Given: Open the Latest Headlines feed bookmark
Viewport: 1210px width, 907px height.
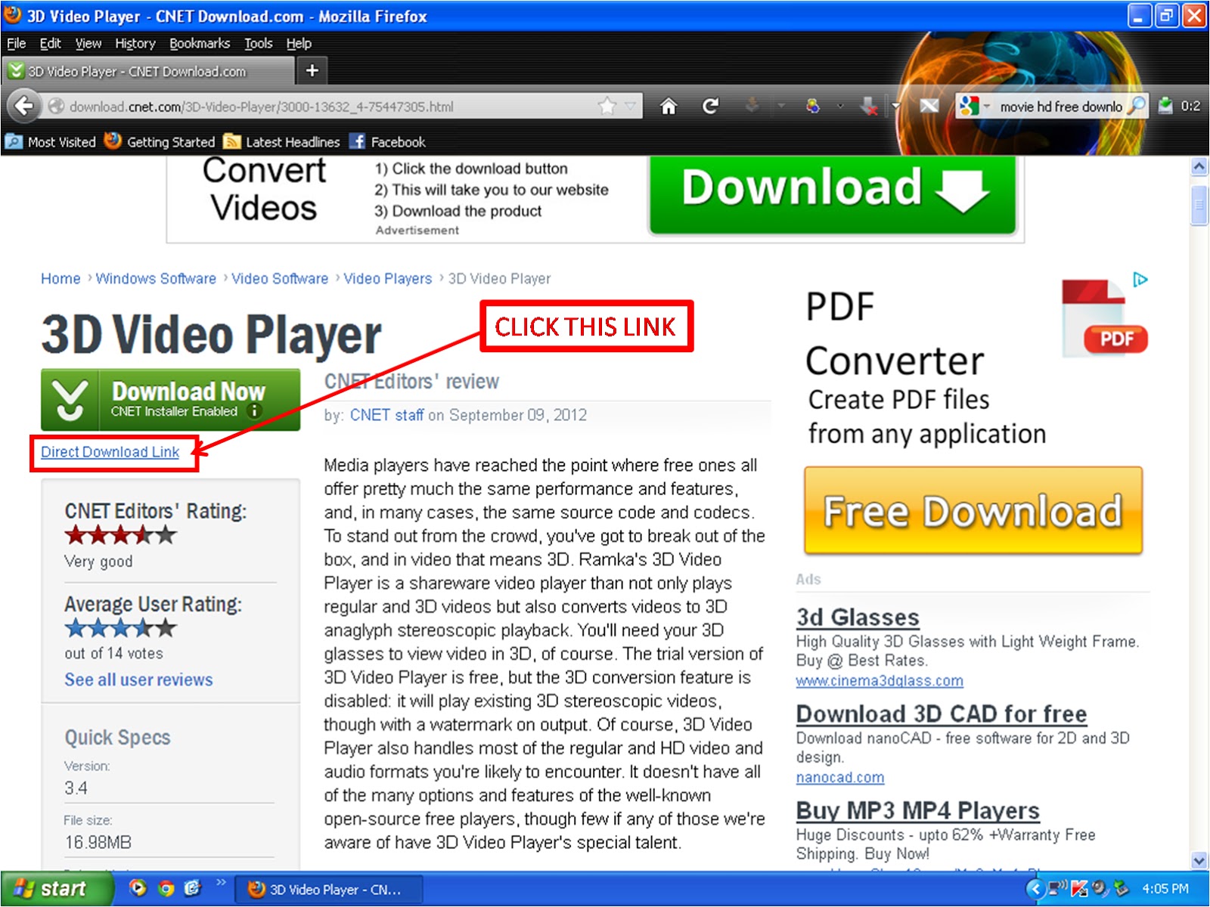Looking at the screenshot, I should tap(282, 141).
